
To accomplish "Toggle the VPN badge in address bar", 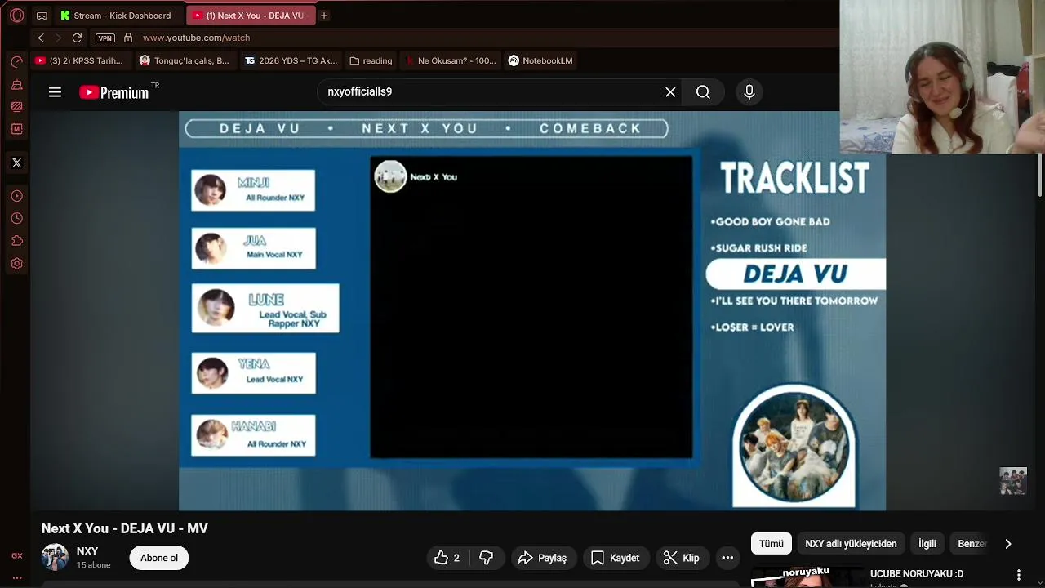I will (104, 38).
